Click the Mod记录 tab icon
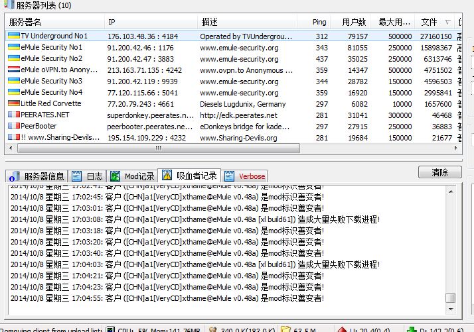This screenshot has height=332, width=474. click(115, 176)
